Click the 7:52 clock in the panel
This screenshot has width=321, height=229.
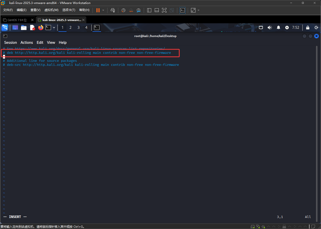pos(296,28)
